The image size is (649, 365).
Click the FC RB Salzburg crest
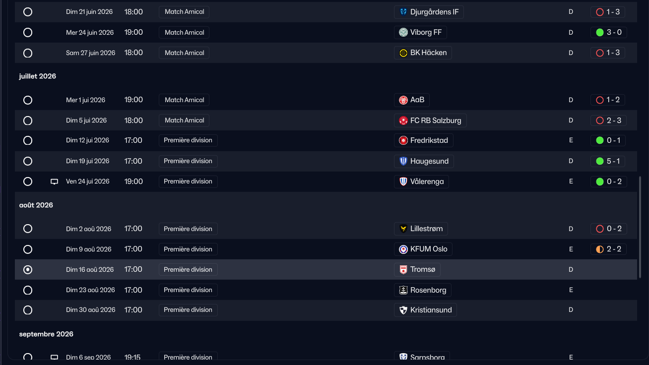pos(403,121)
